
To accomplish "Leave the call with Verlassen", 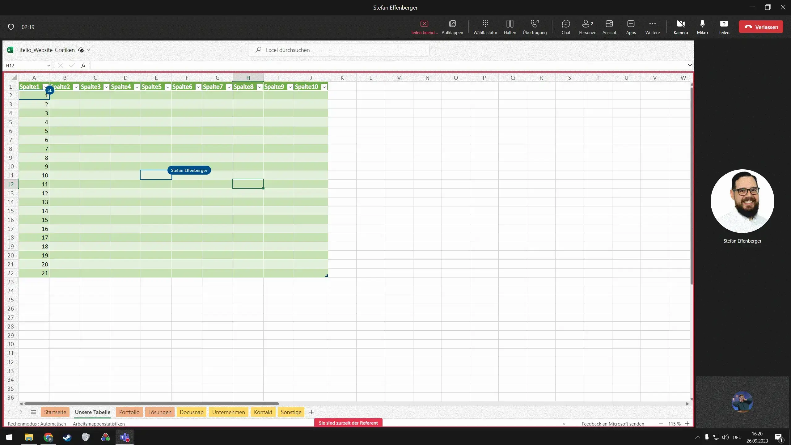I will pos(761,27).
